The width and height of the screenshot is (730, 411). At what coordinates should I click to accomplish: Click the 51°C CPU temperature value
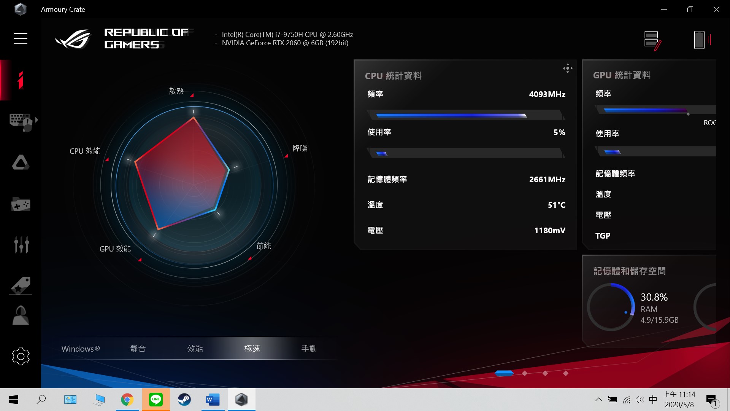(557, 205)
